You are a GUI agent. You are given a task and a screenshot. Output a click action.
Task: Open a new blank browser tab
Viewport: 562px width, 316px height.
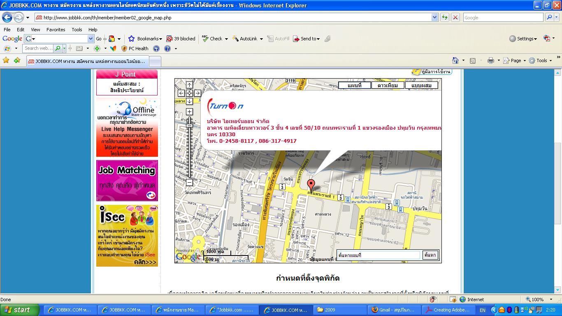pyautogui.click(x=155, y=62)
